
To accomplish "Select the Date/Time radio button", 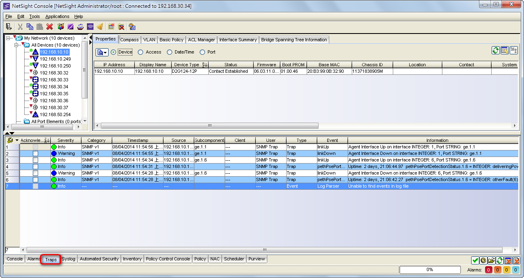I will 170,52.
